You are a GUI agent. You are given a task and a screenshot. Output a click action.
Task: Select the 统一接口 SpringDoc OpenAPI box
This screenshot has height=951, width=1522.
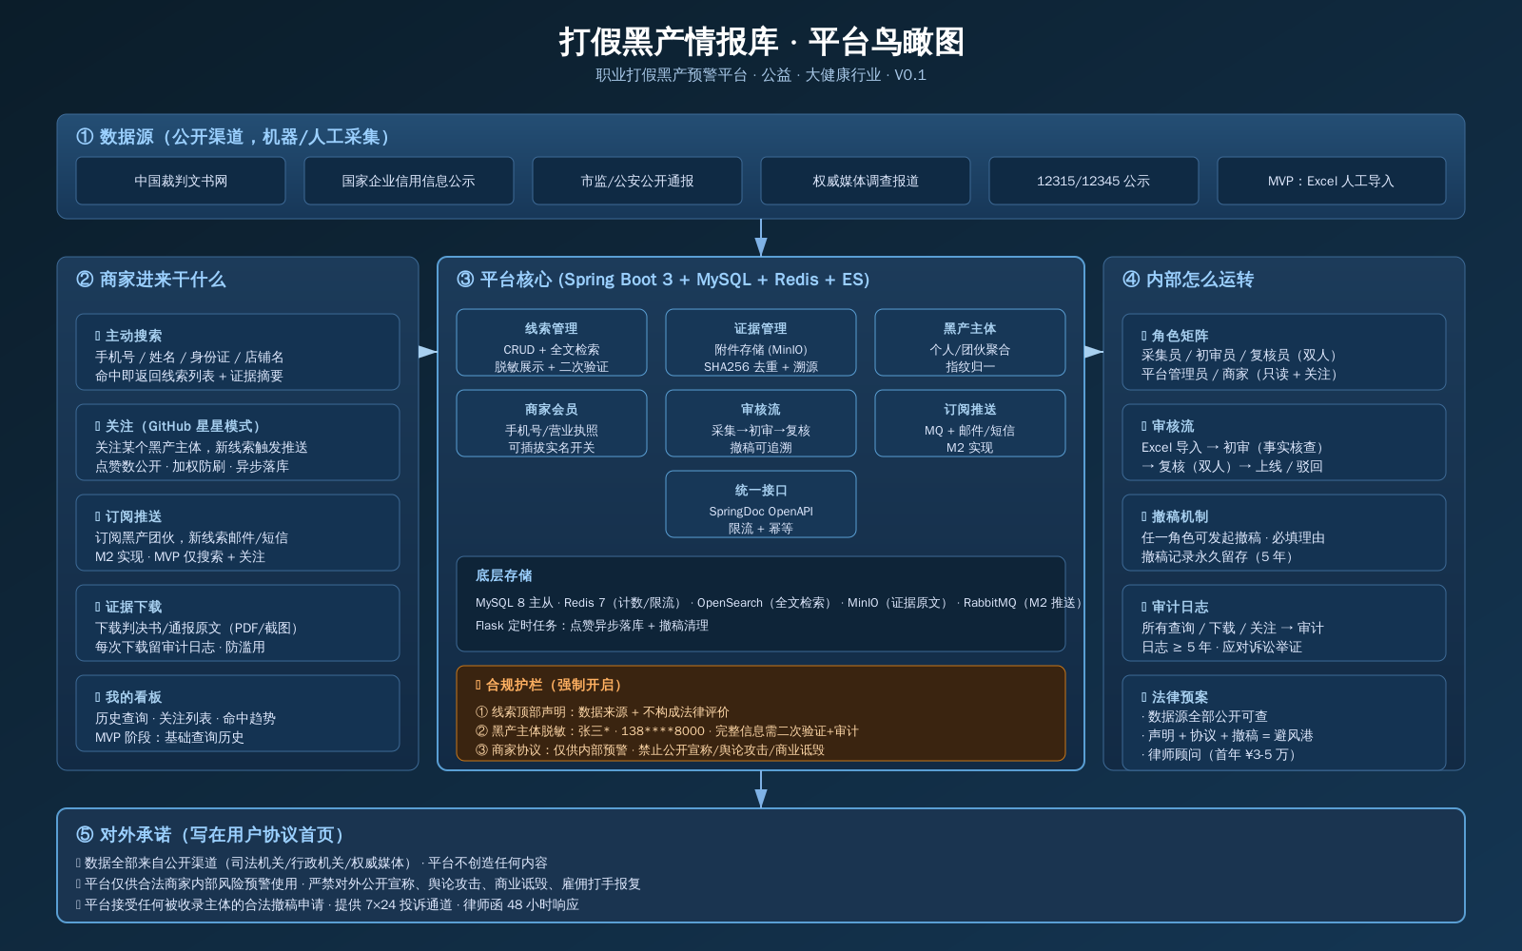pyautogui.click(x=761, y=504)
